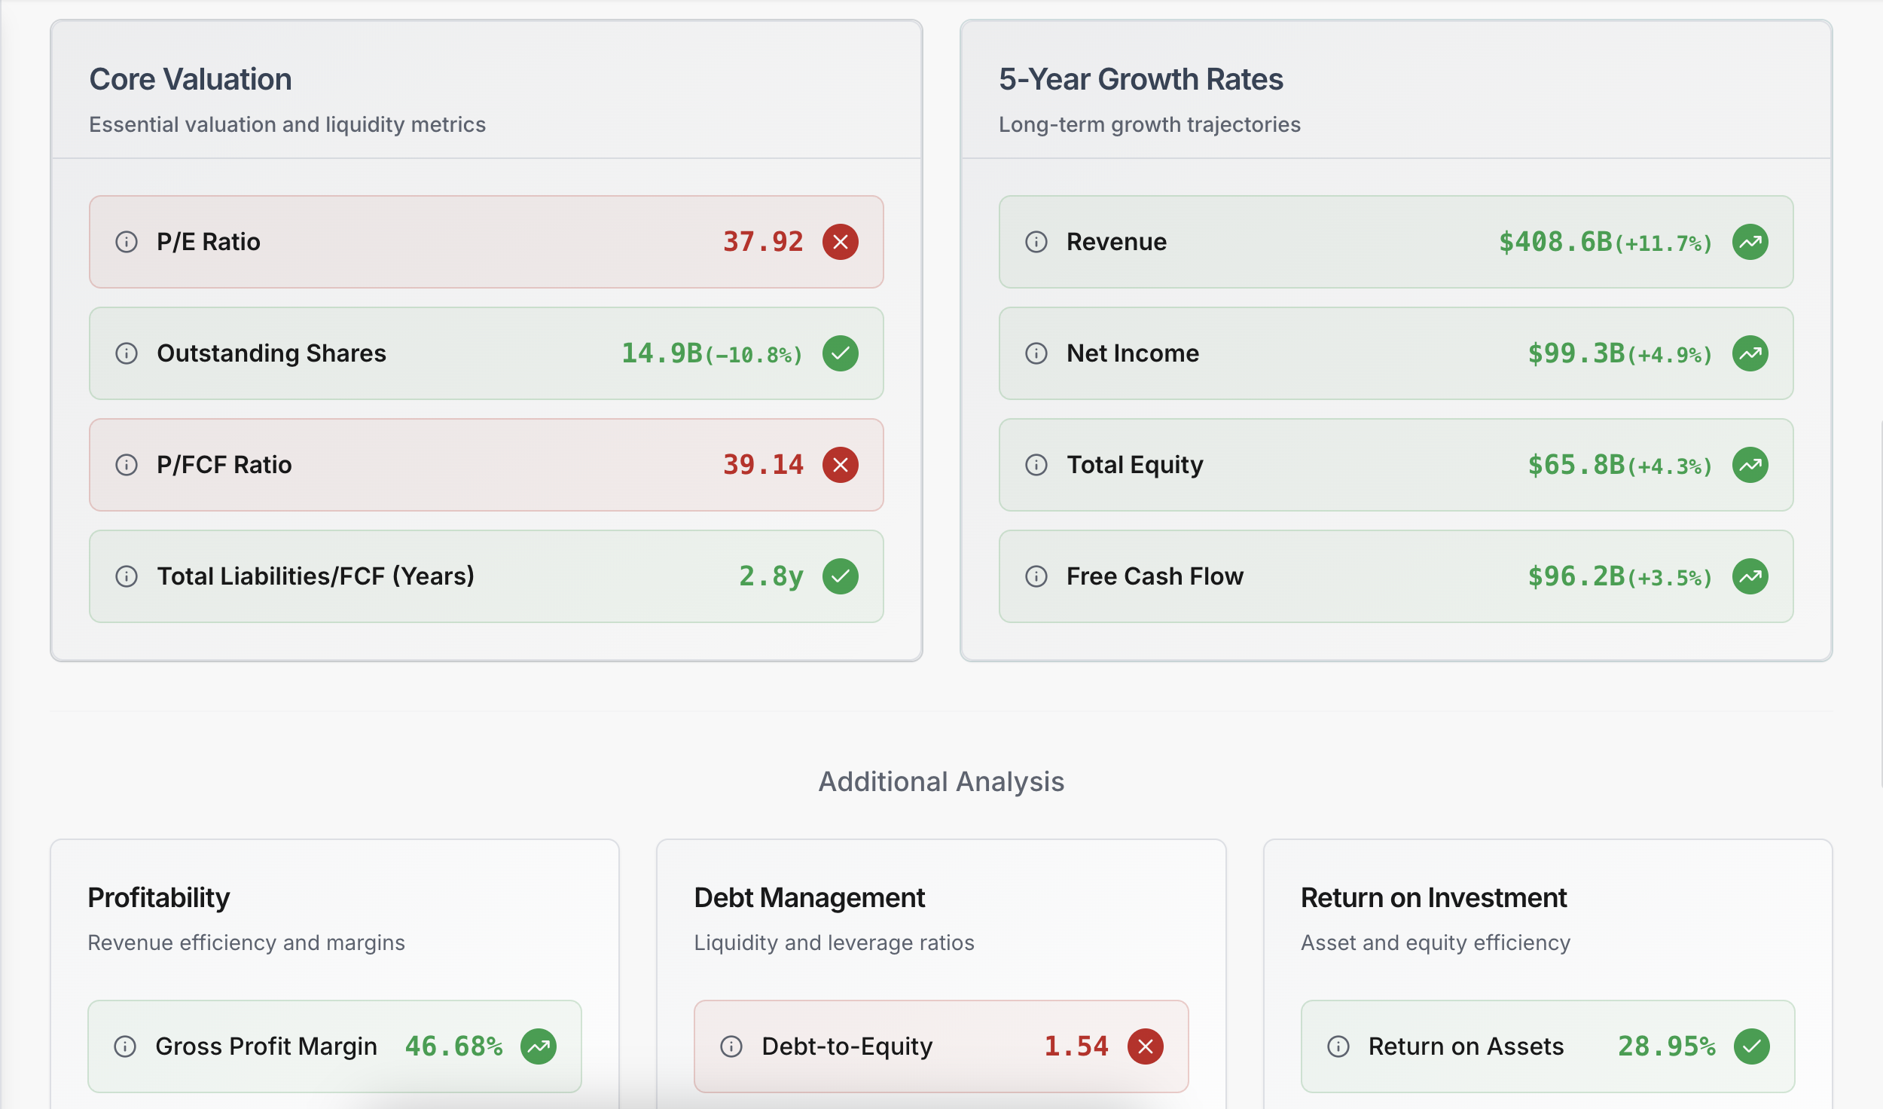This screenshot has height=1109, width=1883.
Task: Click the info icon next to P/E Ratio
Action: [x=126, y=242]
